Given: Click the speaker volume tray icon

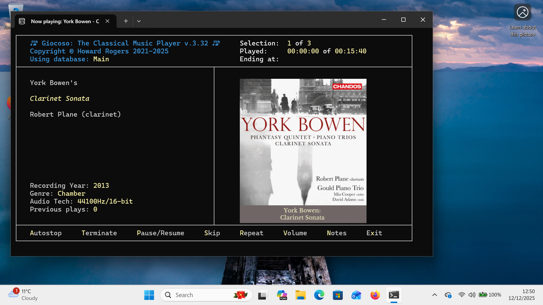Looking at the screenshot, I should tap(471, 295).
